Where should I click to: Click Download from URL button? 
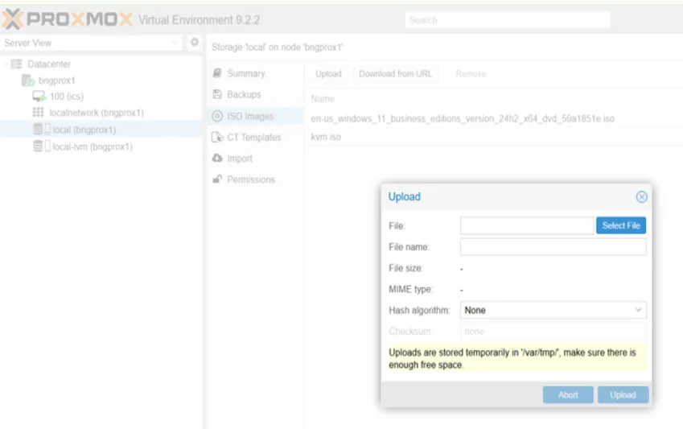click(395, 74)
